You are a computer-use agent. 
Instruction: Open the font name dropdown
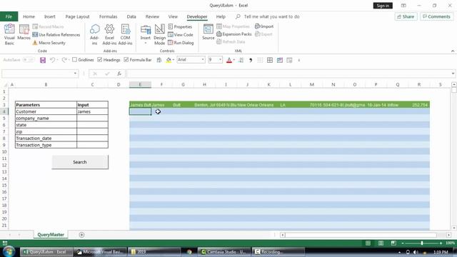point(203,60)
